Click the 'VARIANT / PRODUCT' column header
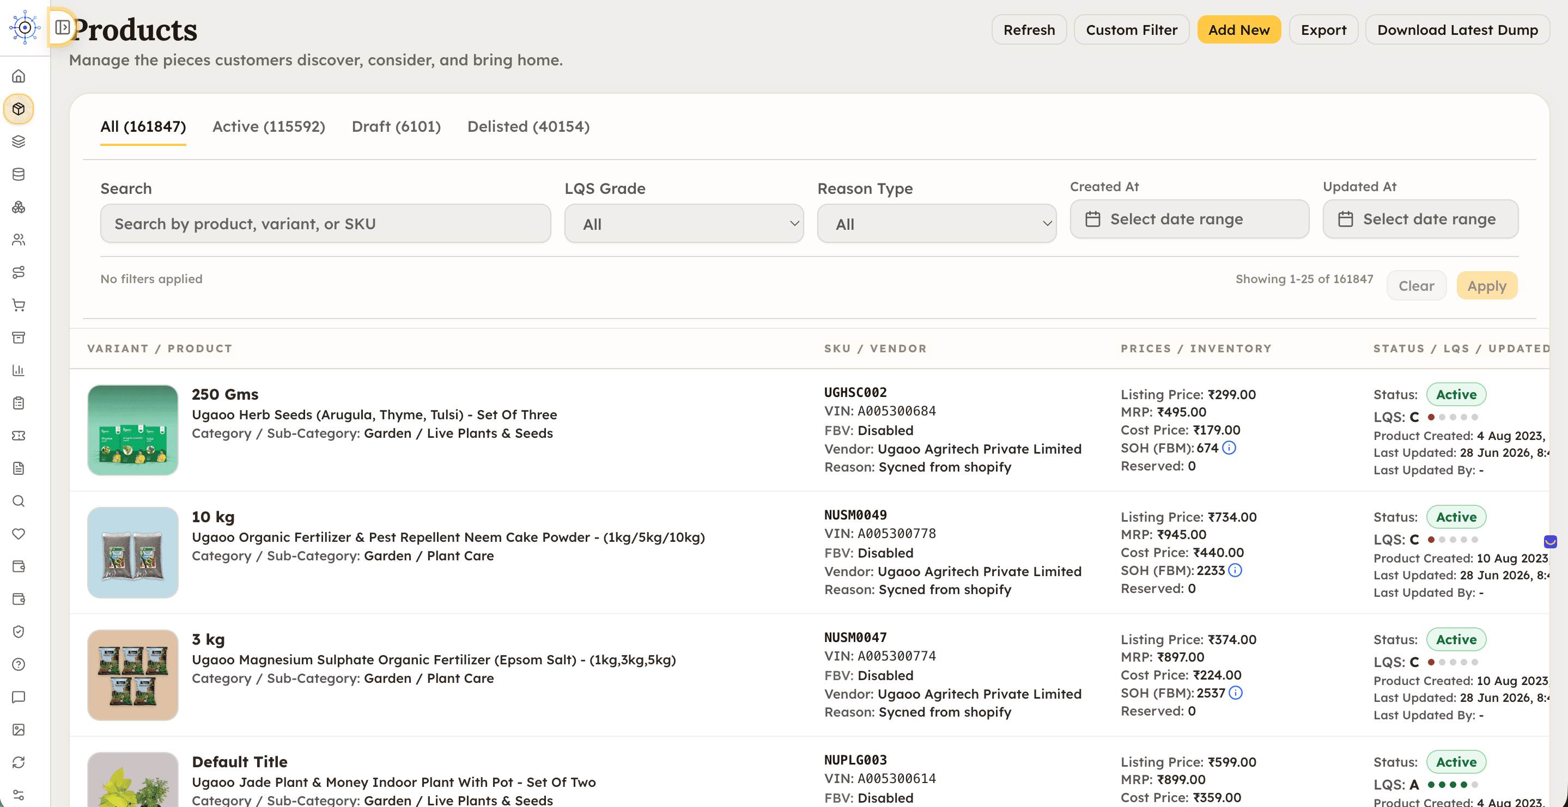 (x=160, y=349)
